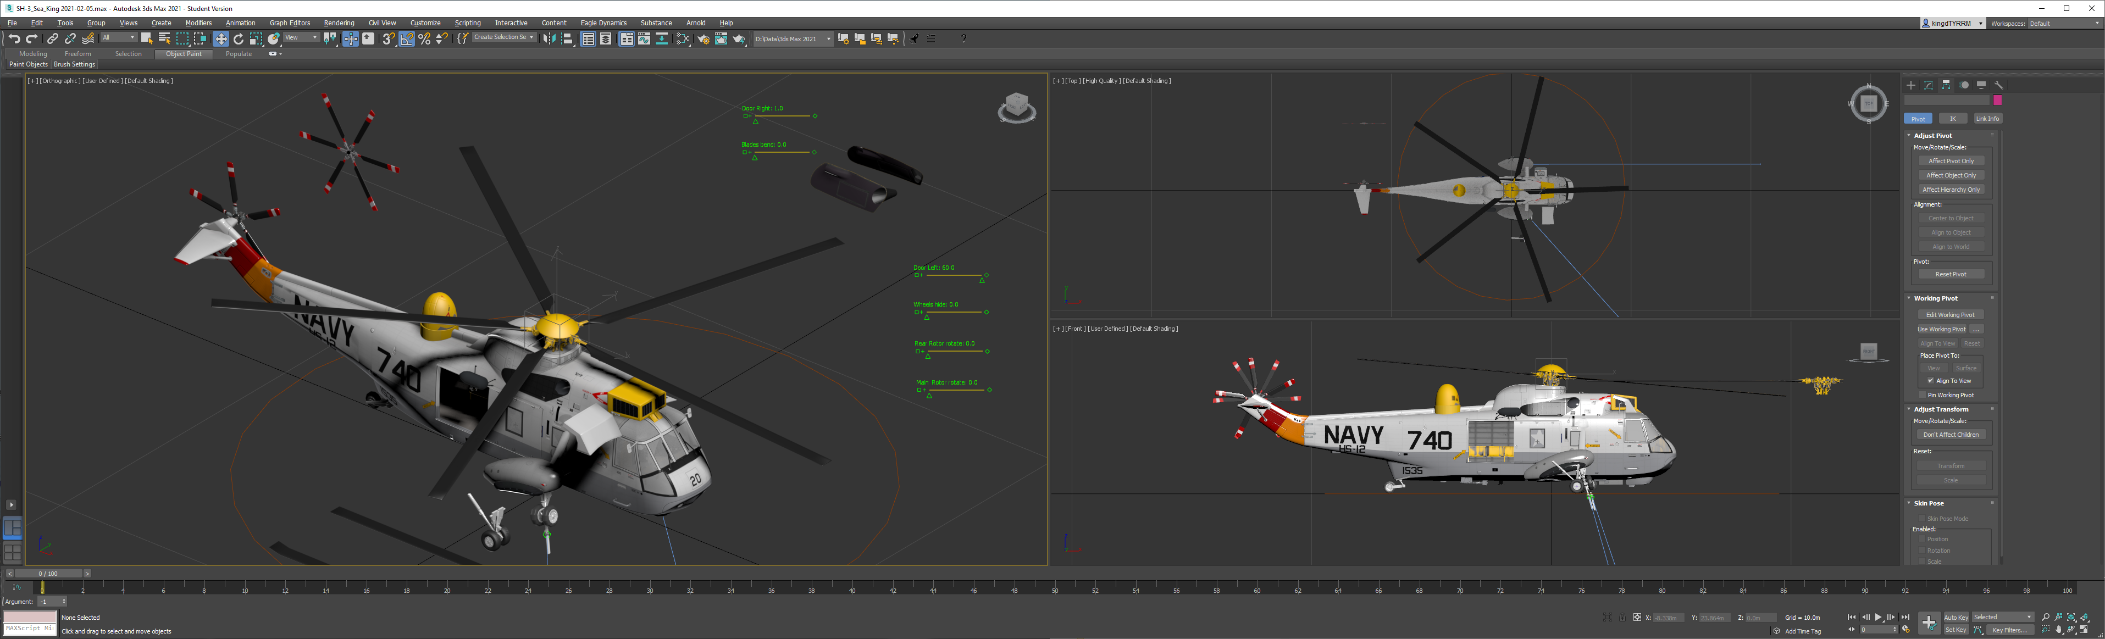
Task: Open the reference coordinate View dropdown
Action: point(301,37)
